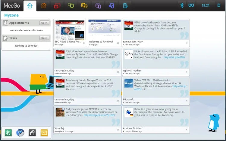Open the purple Internet panel icon
The height and width of the screenshot is (141, 226).
pyautogui.click(x=98, y=6)
